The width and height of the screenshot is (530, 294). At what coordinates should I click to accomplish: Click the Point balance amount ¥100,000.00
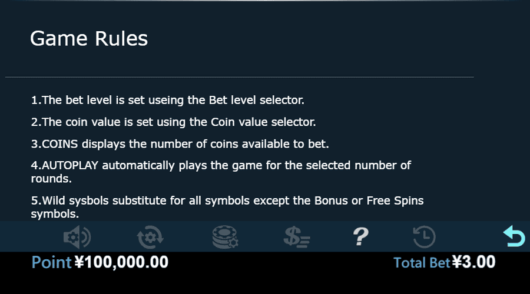(x=121, y=262)
